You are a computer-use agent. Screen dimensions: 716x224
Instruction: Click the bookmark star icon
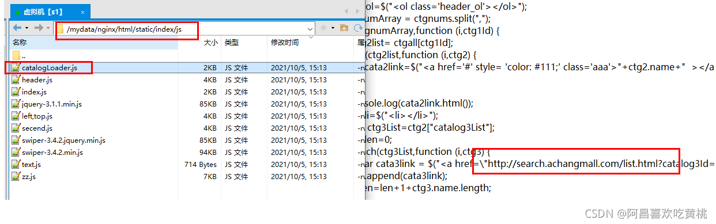point(323,28)
